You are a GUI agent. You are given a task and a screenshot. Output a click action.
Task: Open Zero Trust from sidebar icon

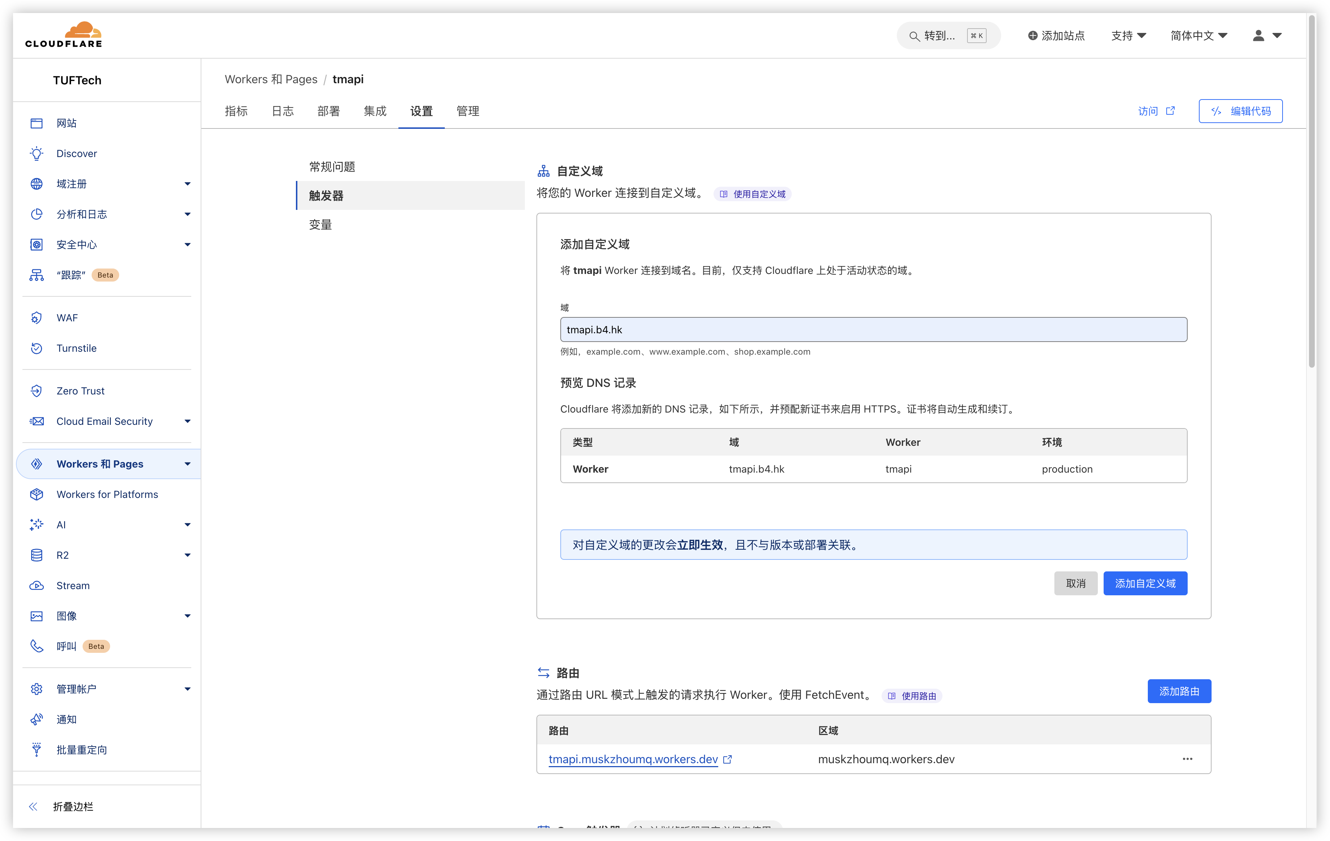pos(37,391)
